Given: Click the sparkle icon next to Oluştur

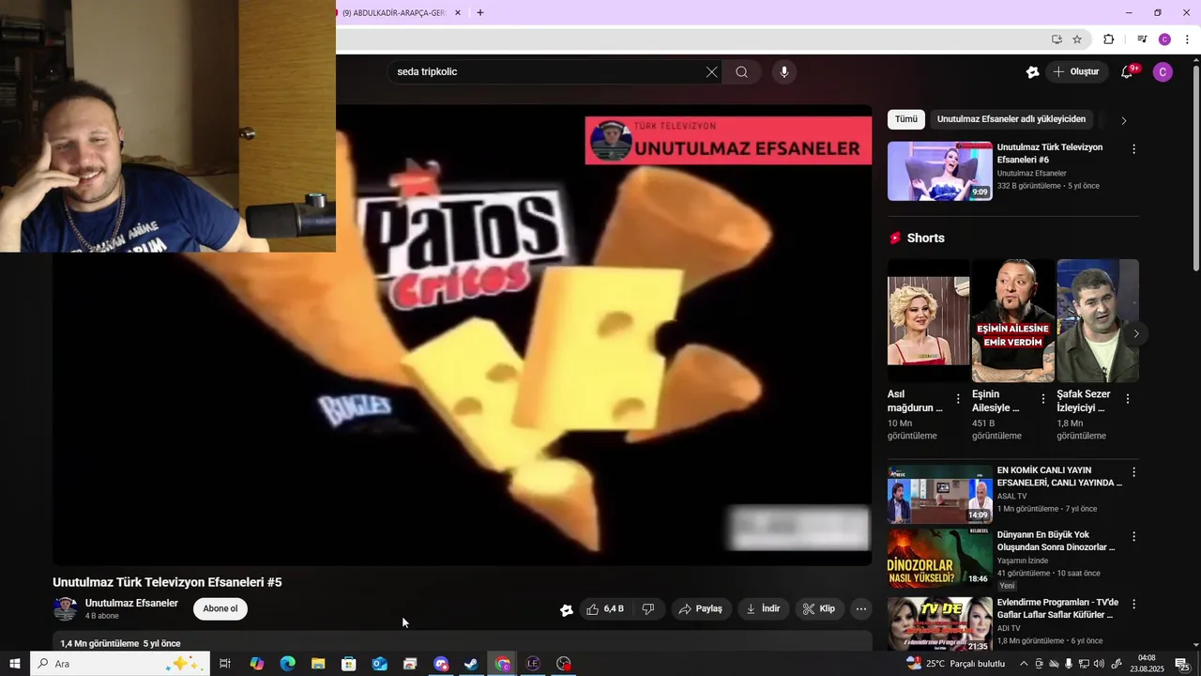Looking at the screenshot, I should pyautogui.click(x=1032, y=72).
